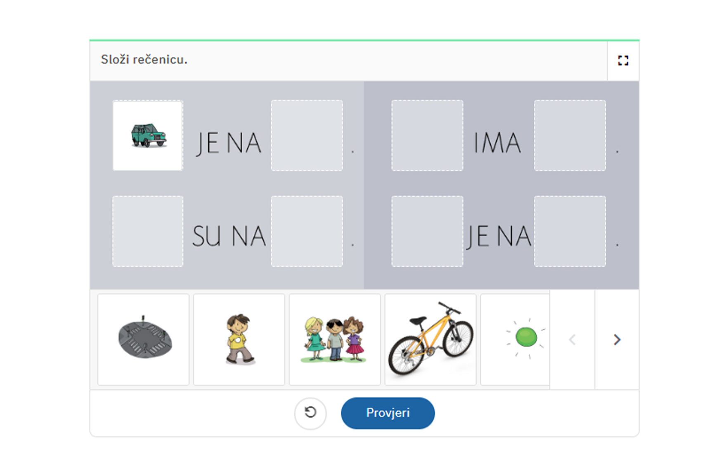Click the Provjeri button
Viewport: 721px width, 474px height.
388,413
